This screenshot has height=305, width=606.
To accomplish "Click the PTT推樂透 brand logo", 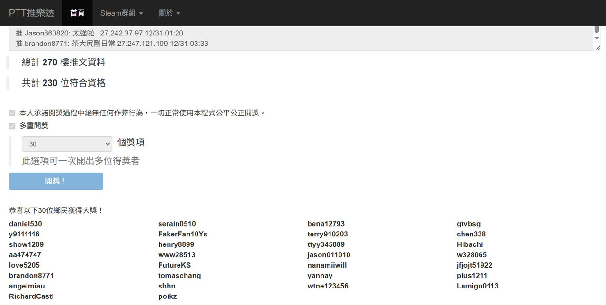I will click(x=32, y=13).
